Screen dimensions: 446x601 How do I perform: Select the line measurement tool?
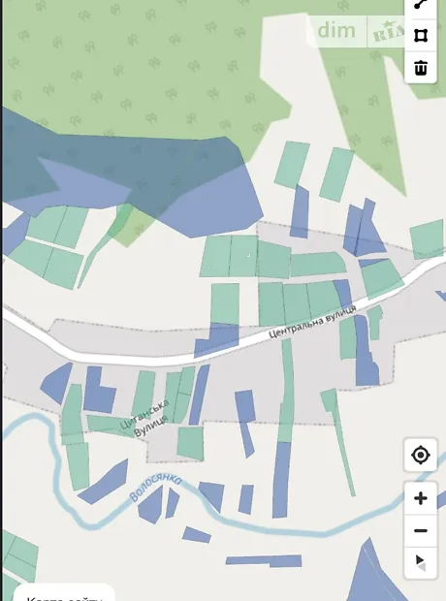421,6
